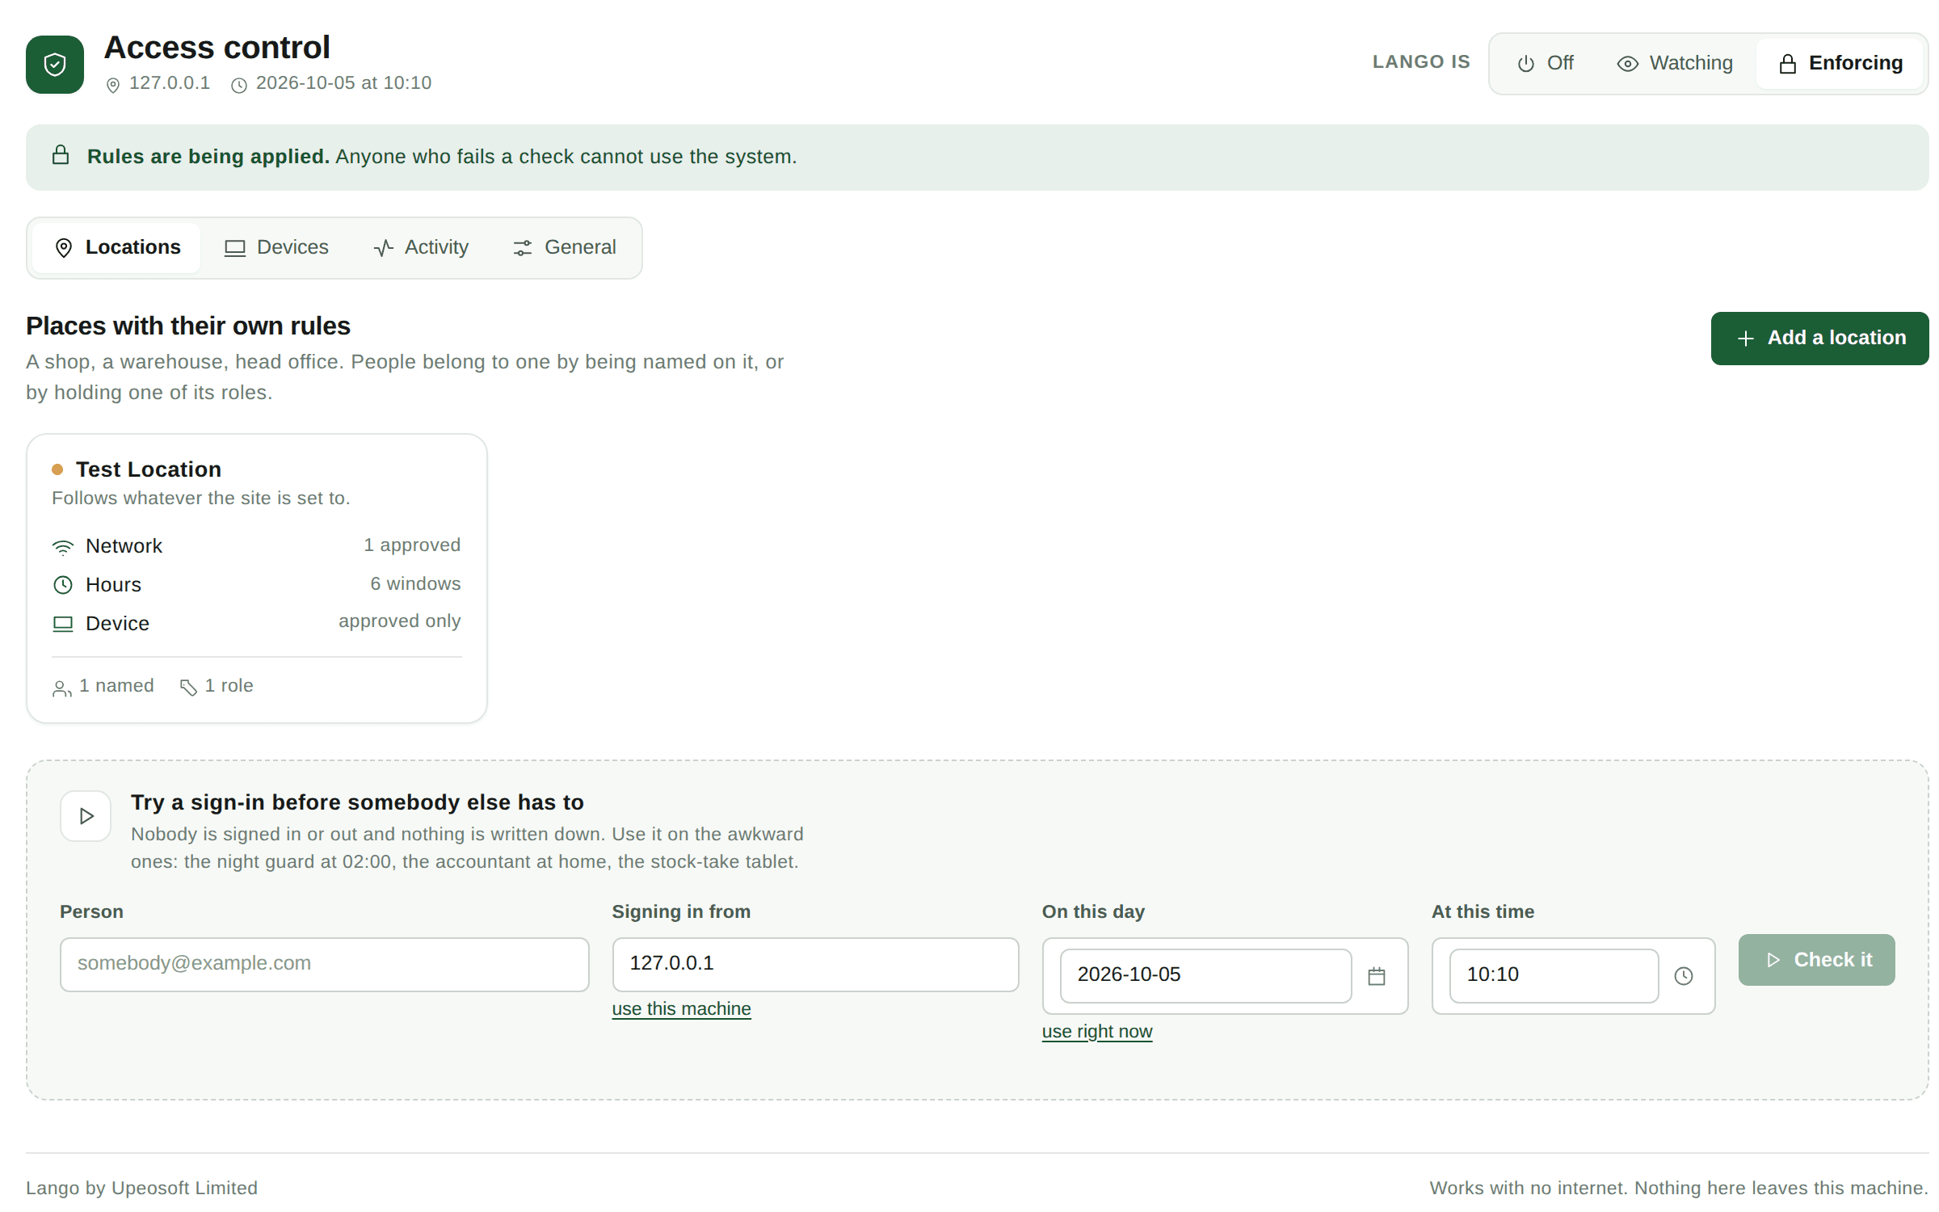This screenshot has width=1939, height=1212.
Task: Switch to the Devices tab
Action: [x=276, y=247]
